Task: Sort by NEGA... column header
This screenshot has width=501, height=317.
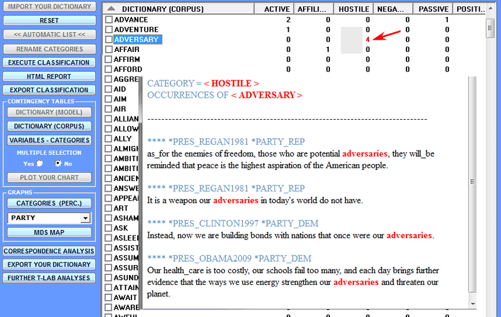Action: pos(393,9)
